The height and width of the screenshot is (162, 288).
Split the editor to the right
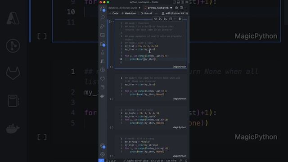tap(181, 8)
